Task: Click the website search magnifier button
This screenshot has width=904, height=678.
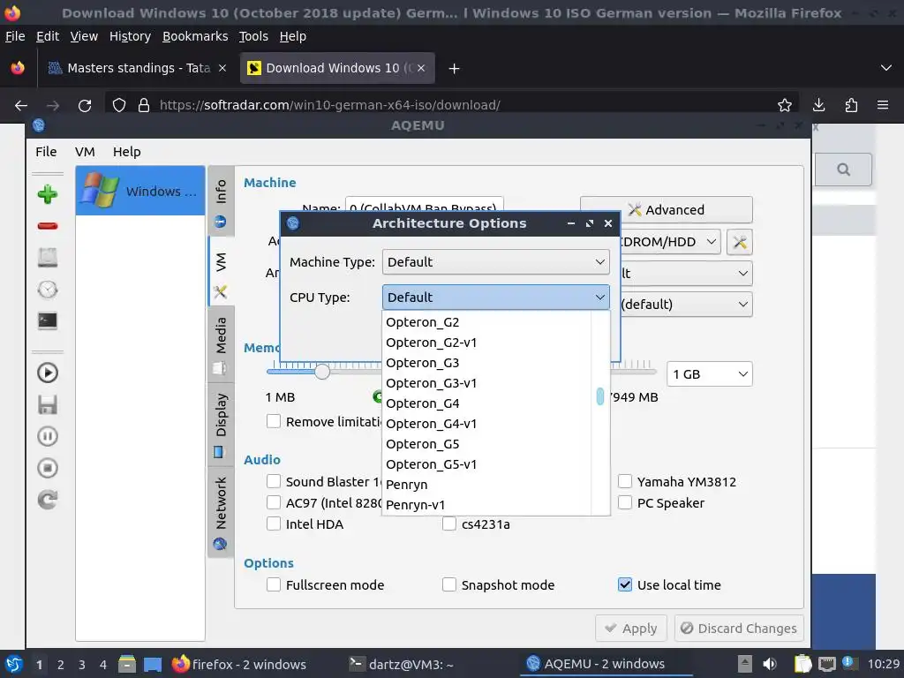Action: point(843,169)
